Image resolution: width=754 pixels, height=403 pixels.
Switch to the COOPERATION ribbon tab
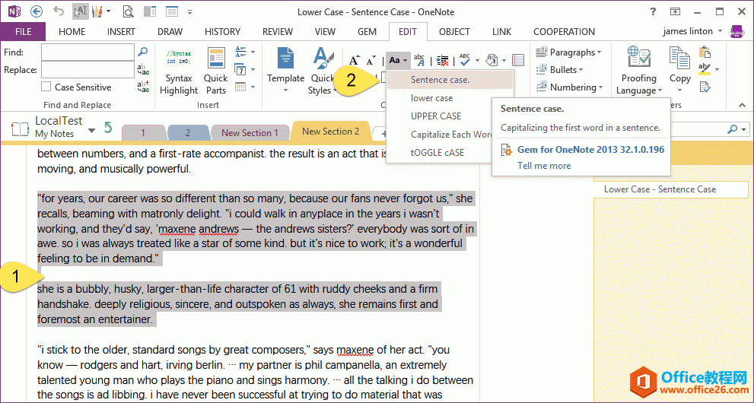[x=564, y=32]
